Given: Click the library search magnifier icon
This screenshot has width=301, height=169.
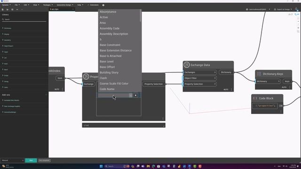Looking at the screenshot, I should coord(3,19).
